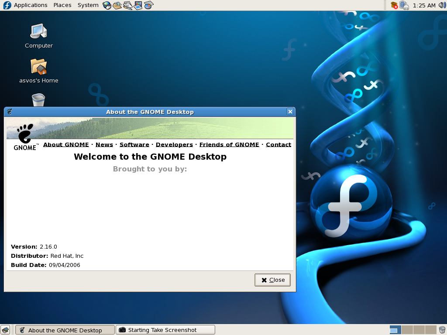The width and height of the screenshot is (447, 335).
Task: Click the 1:25 AM clock
Action: 424,5
